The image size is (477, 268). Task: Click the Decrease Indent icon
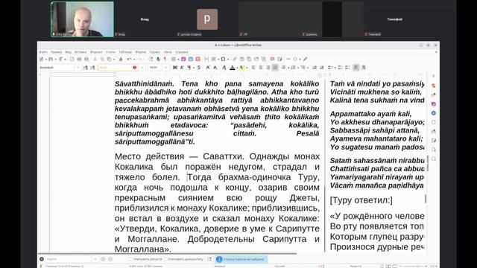[321, 68]
